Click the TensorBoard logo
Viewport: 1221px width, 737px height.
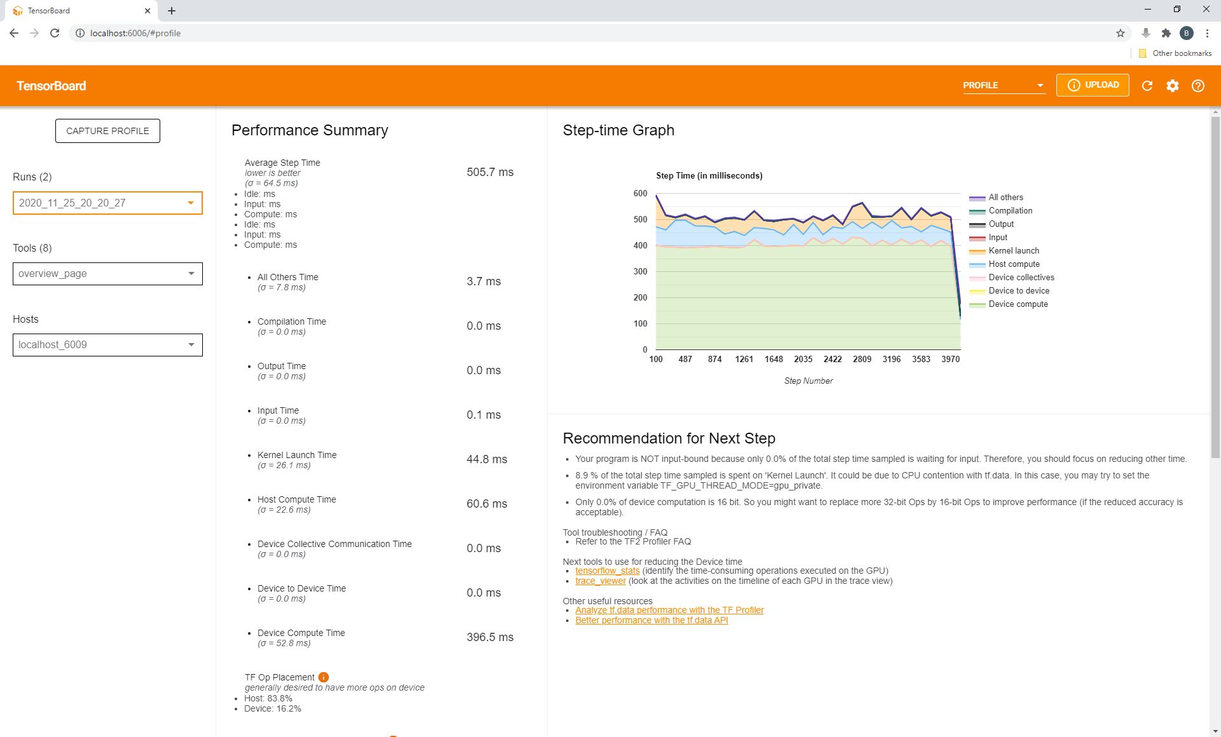coord(51,85)
